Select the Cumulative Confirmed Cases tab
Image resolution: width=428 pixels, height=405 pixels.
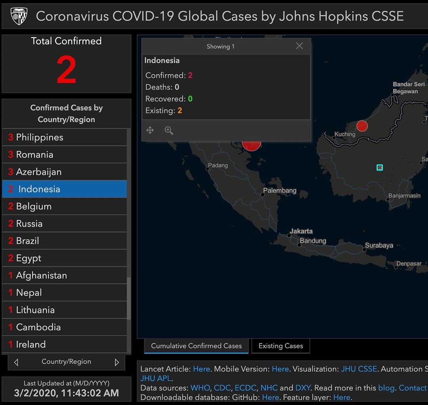pos(196,346)
